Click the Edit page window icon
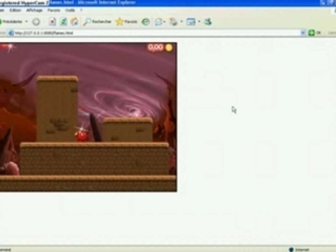 pyautogui.click(x=191, y=22)
